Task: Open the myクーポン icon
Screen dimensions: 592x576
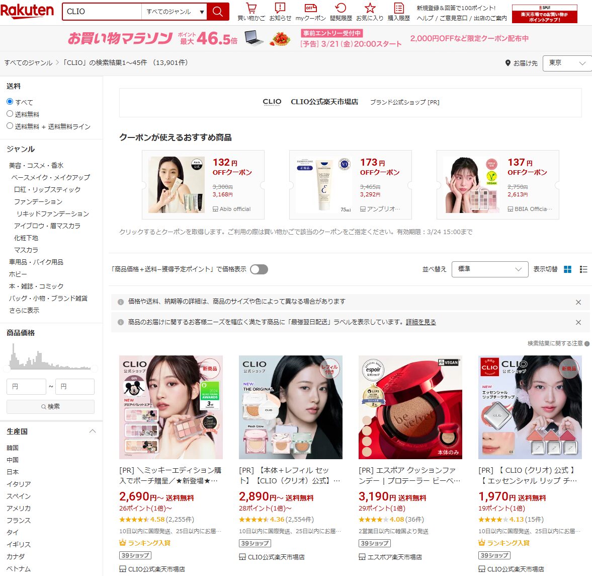Action: coord(310,12)
